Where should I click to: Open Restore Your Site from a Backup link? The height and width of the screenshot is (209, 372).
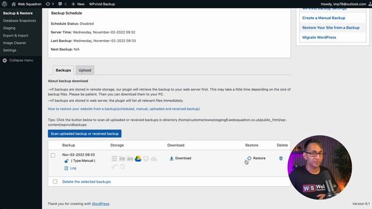331,27
